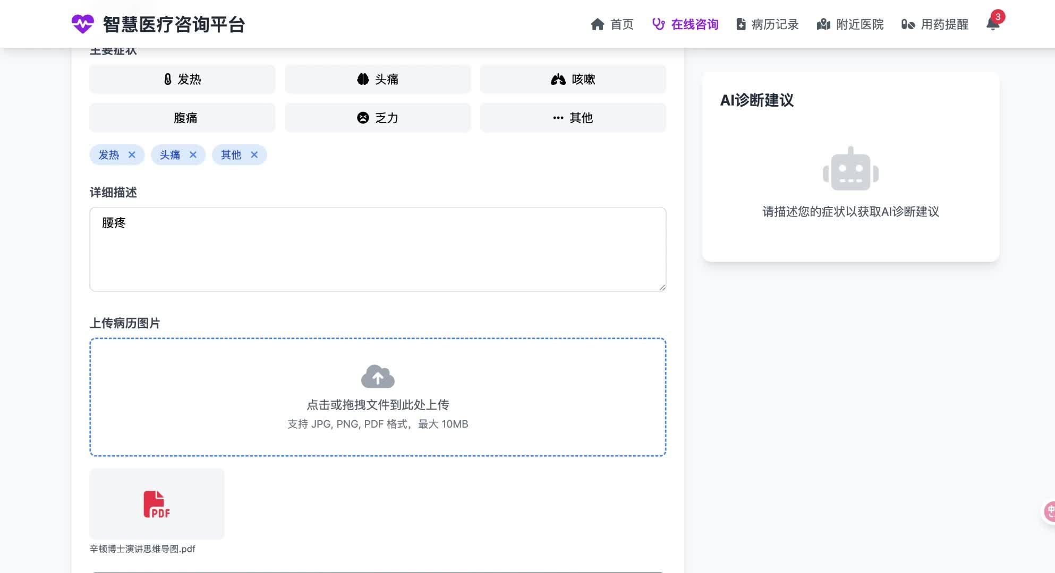Click the 辛顿博士演讲思维导图.pdf filename
Viewport: 1055px width, 573px height.
tap(142, 549)
